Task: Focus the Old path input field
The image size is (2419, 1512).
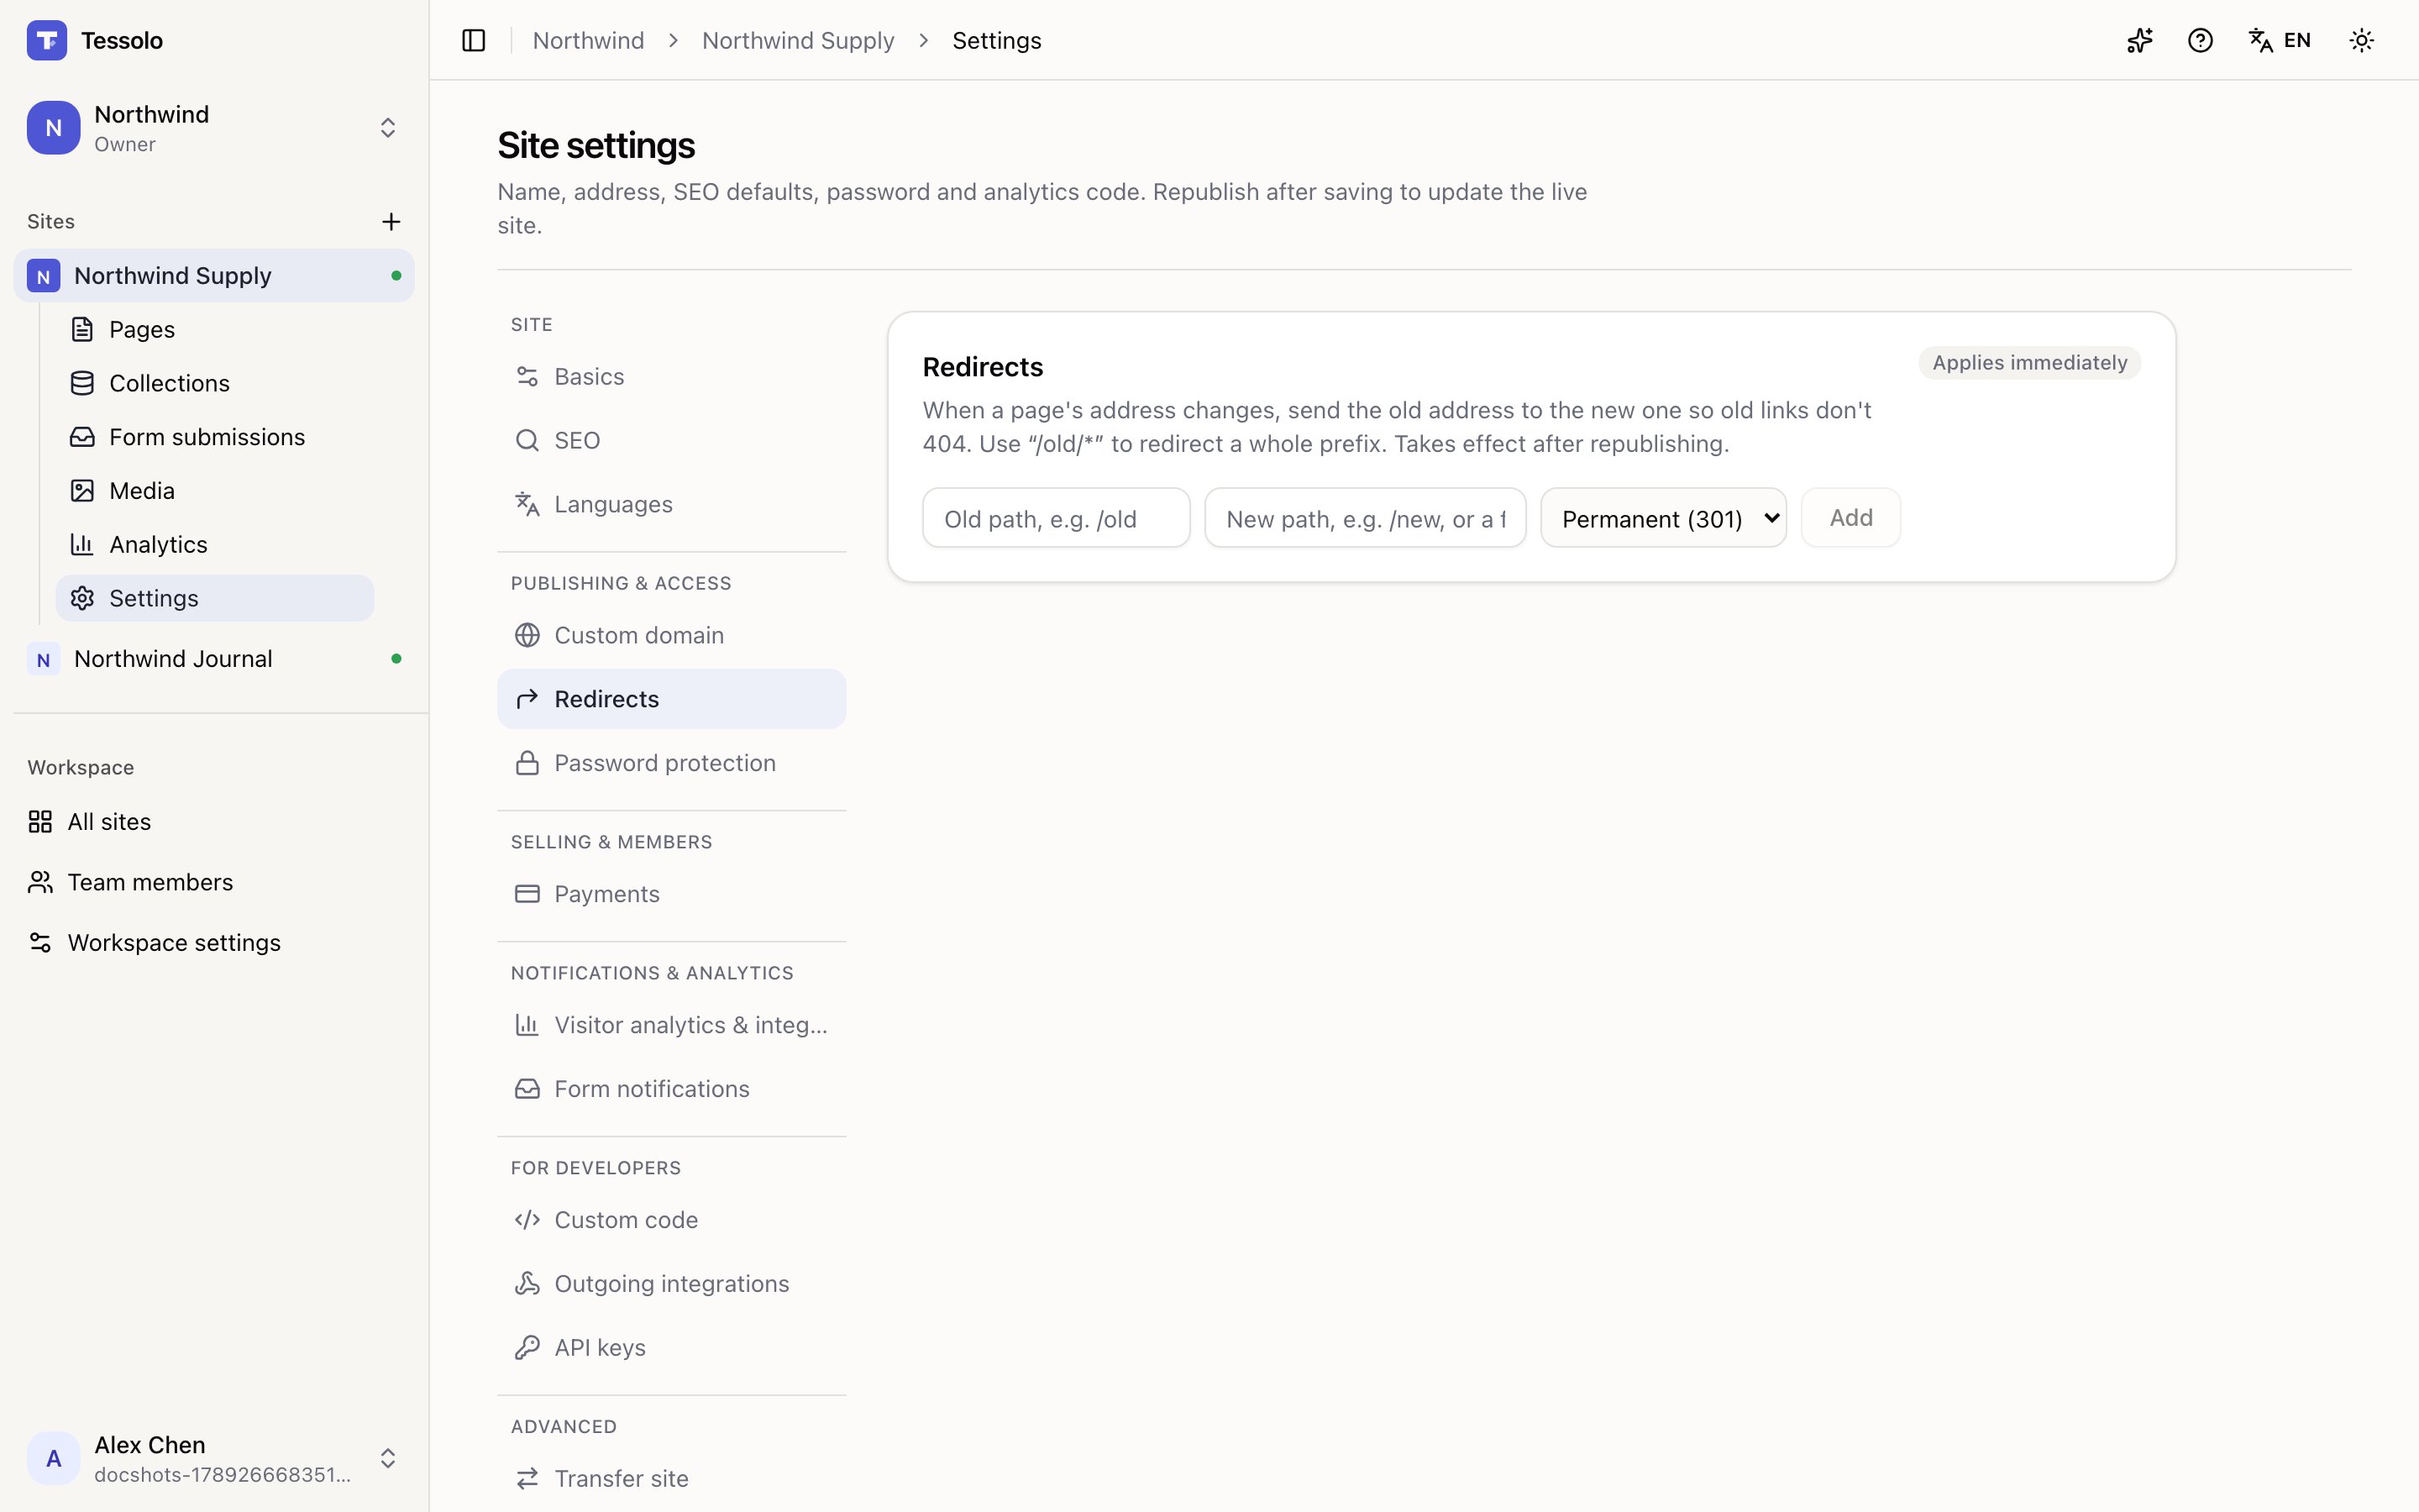Action: click(x=1057, y=518)
